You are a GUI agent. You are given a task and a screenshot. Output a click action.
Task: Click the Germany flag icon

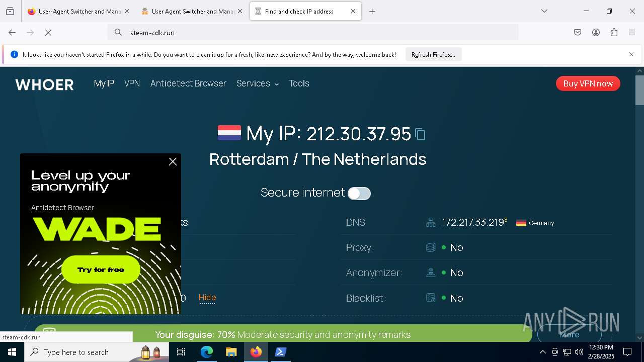click(521, 223)
